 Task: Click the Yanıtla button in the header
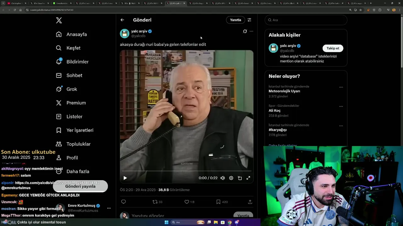[x=236, y=20]
